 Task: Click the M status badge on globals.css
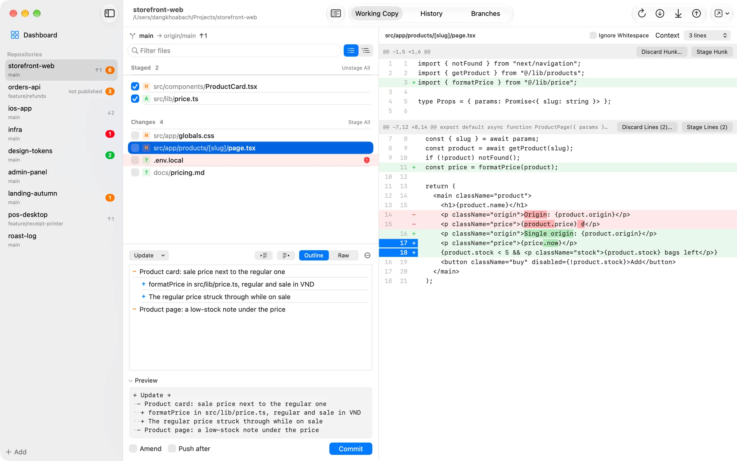(x=146, y=136)
